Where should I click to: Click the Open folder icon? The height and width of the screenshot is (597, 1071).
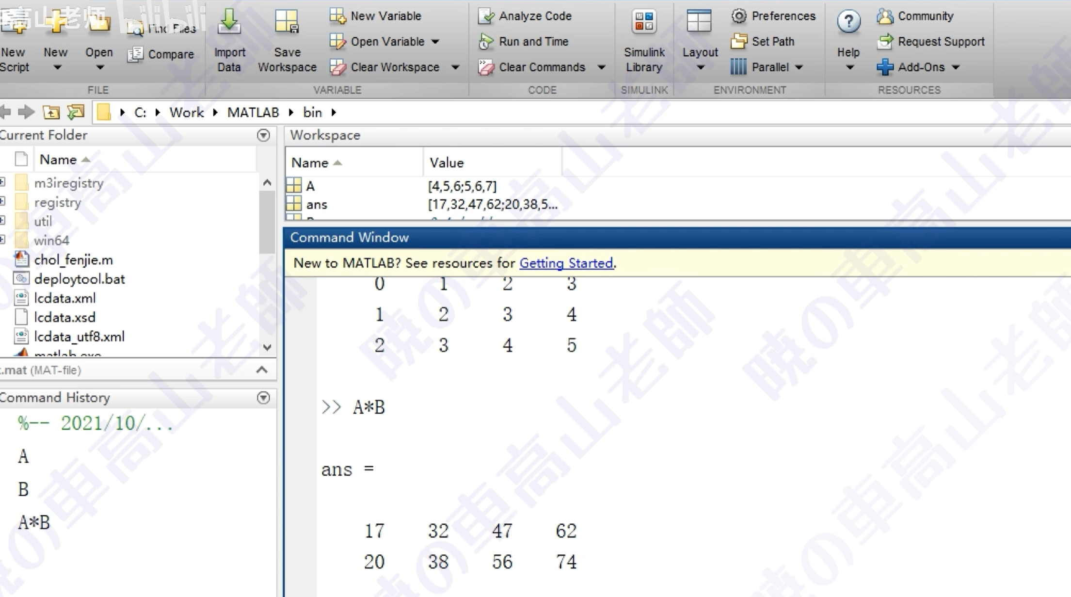99,22
